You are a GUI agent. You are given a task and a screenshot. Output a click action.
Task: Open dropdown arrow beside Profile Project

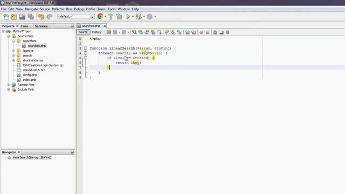[155, 16]
